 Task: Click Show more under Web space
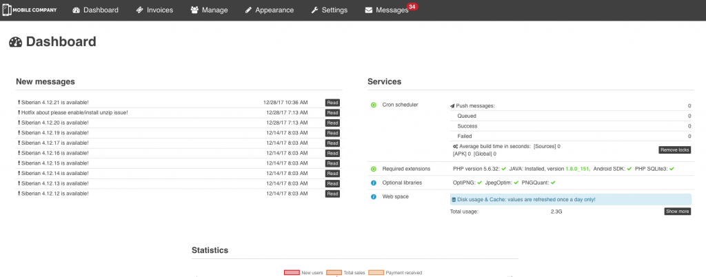(x=677, y=212)
